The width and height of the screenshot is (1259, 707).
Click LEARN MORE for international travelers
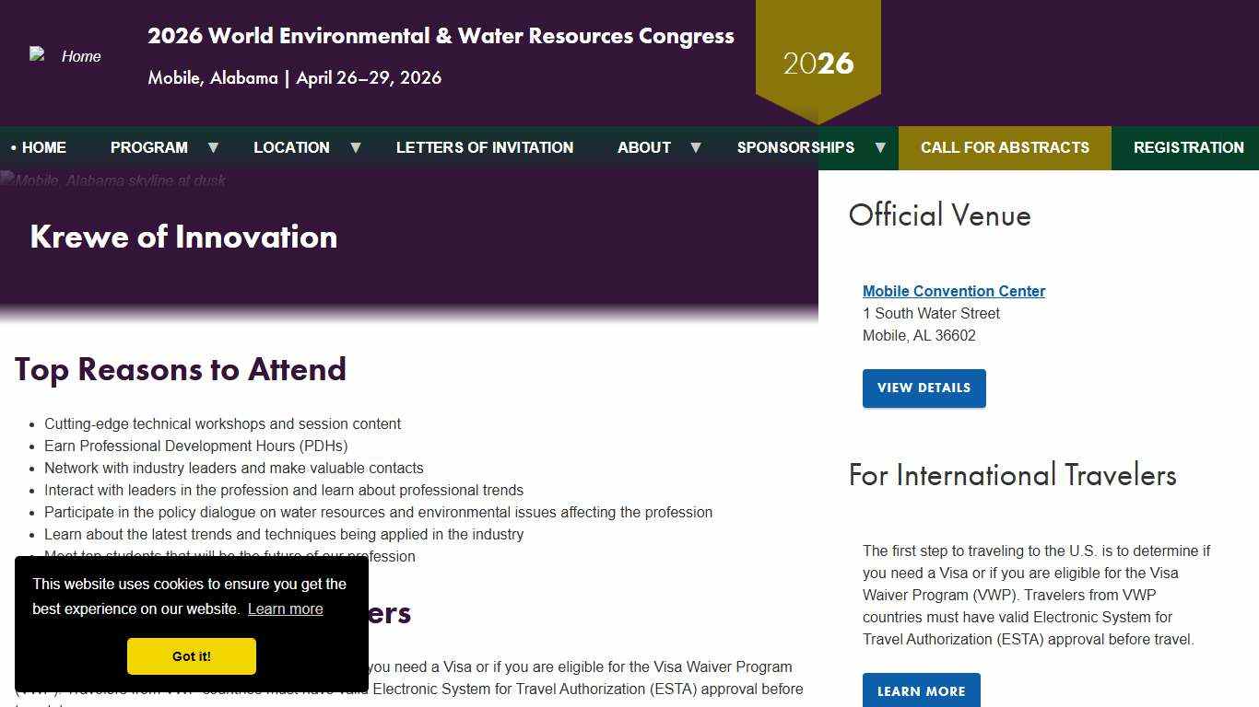click(x=922, y=690)
